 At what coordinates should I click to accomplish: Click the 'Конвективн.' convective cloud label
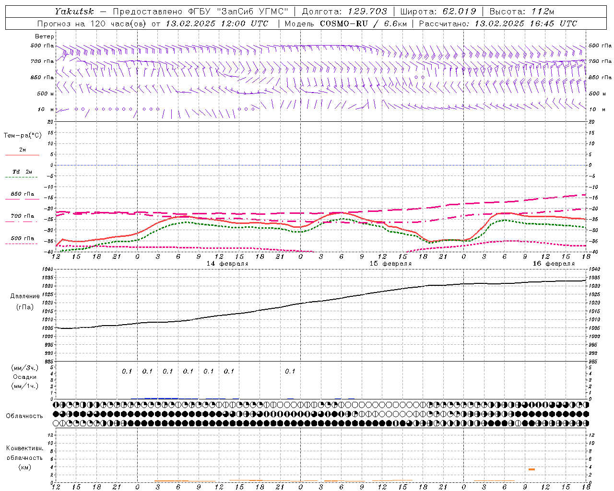[x=24, y=448]
